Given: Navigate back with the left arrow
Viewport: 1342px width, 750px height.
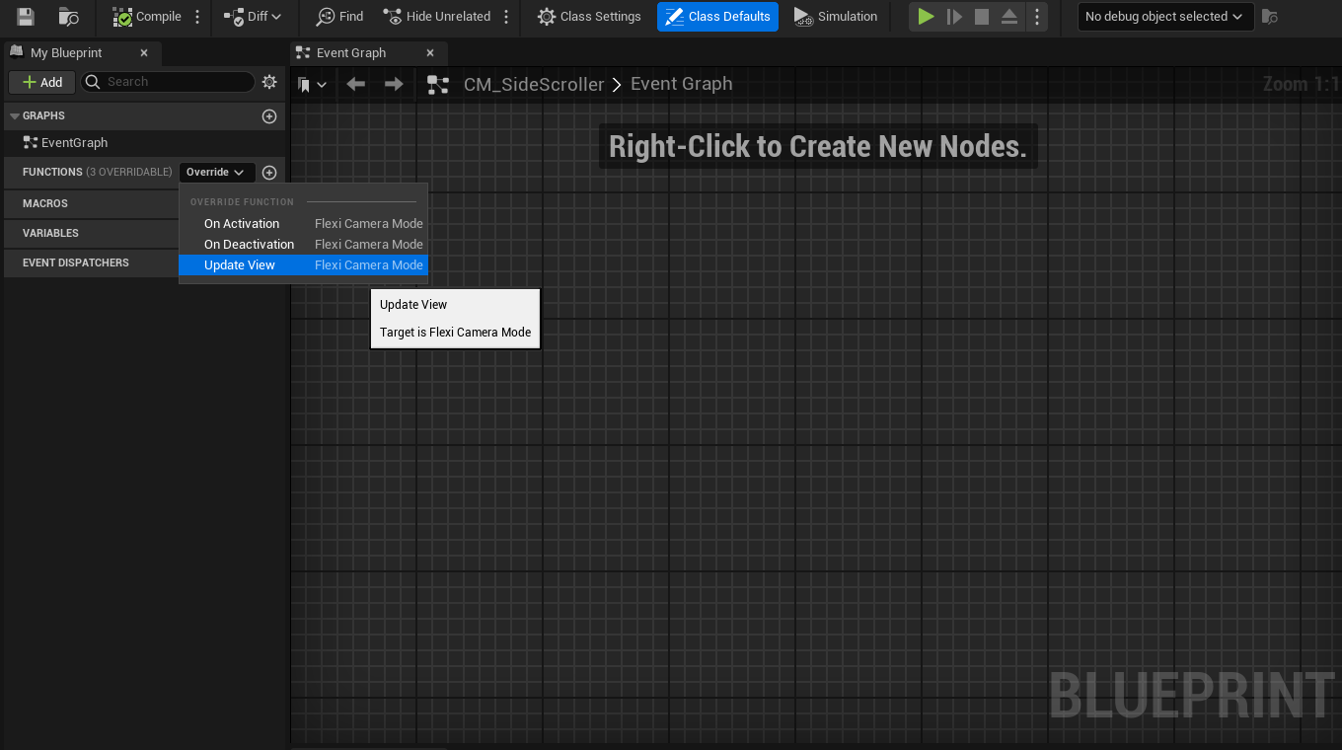Looking at the screenshot, I should pyautogui.click(x=356, y=85).
